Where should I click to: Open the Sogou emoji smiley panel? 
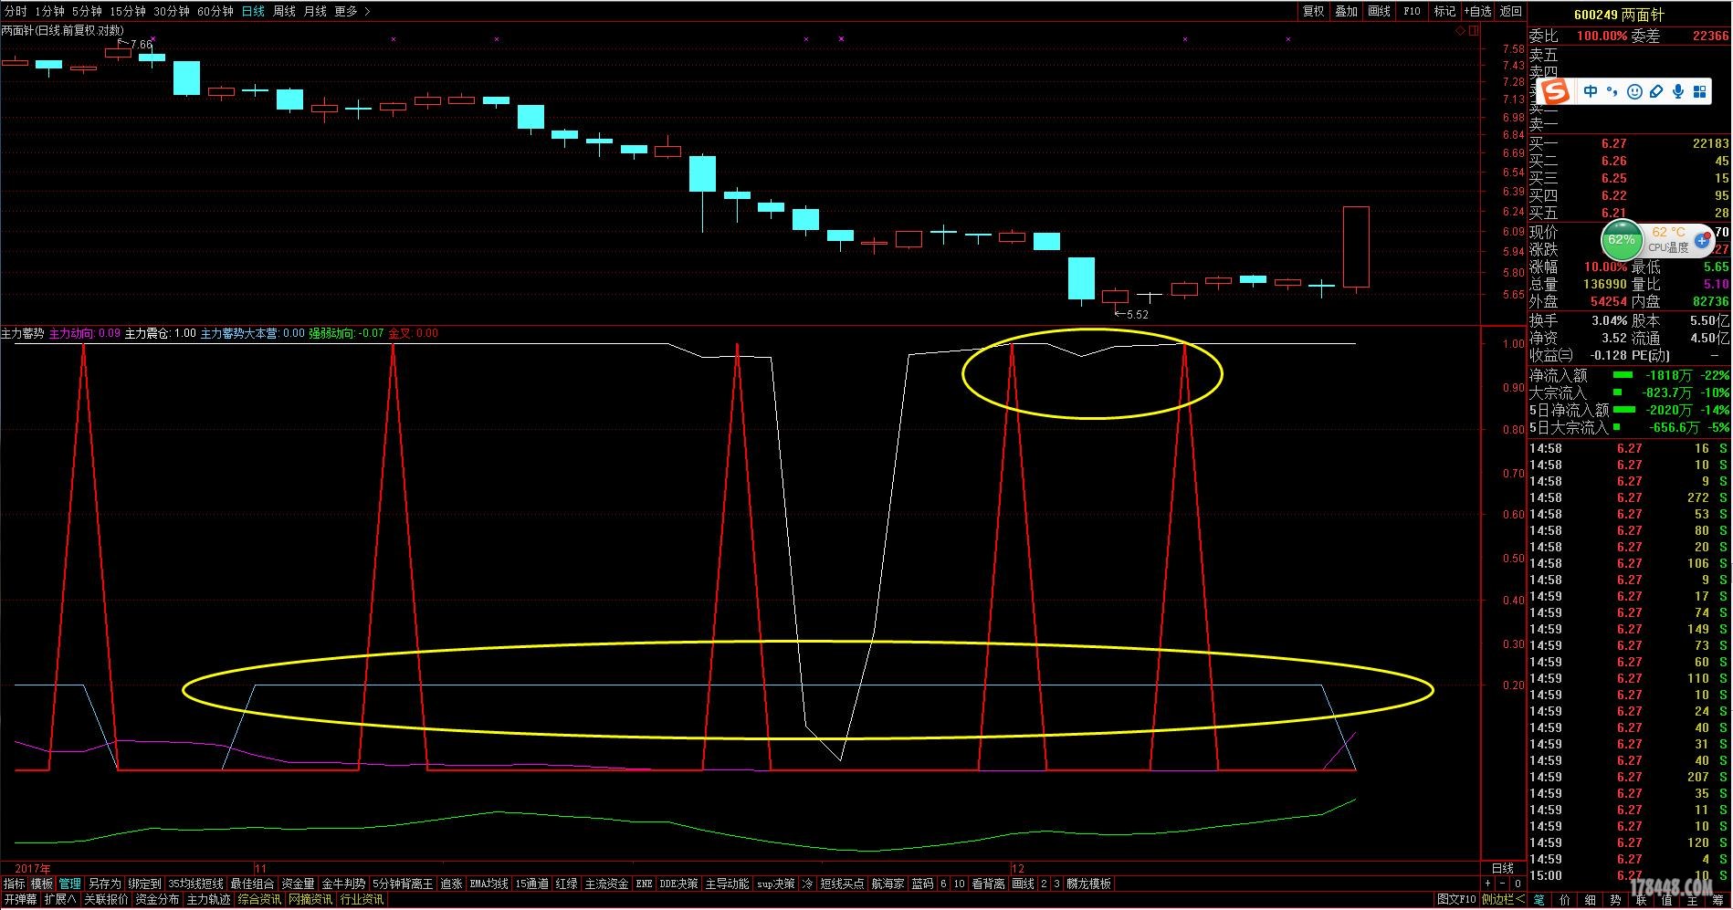[1634, 91]
